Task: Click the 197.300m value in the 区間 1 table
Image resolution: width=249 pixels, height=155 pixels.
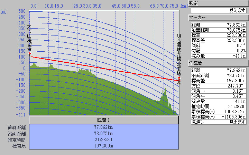Action: click(x=103, y=146)
